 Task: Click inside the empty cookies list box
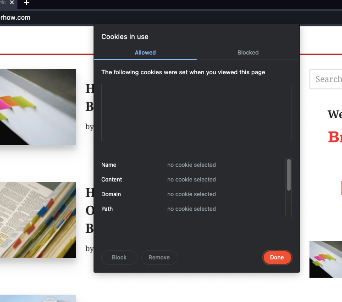click(197, 112)
